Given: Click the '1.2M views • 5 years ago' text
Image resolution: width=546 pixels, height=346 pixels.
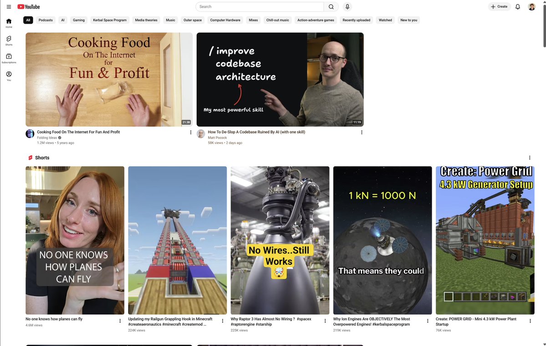Looking at the screenshot, I should 56,143.
